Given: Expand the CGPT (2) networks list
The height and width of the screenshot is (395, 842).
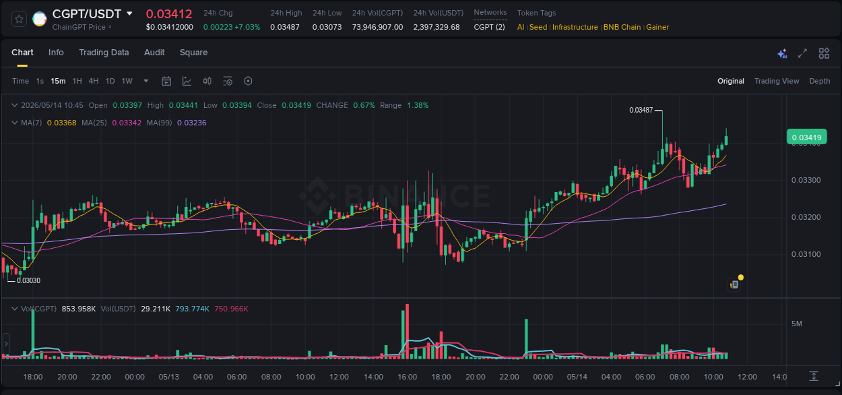Looking at the screenshot, I should (x=489, y=27).
